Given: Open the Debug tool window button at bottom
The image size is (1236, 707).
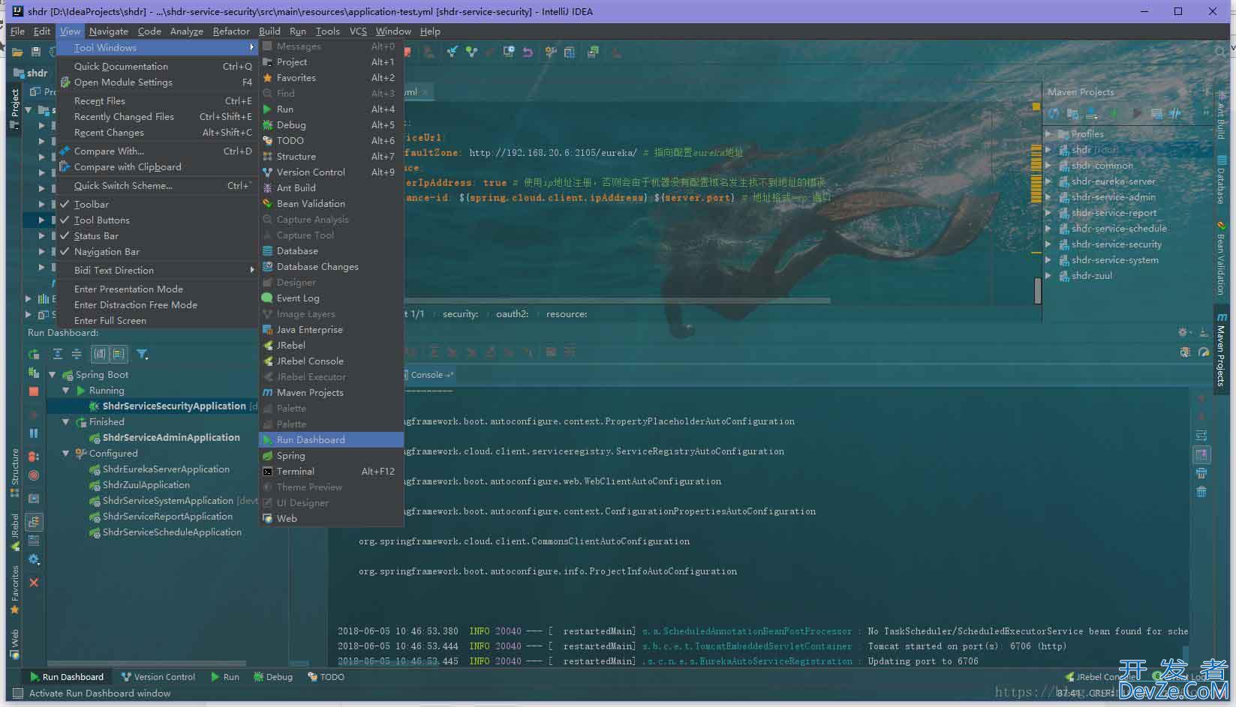Looking at the screenshot, I should pyautogui.click(x=273, y=677).
